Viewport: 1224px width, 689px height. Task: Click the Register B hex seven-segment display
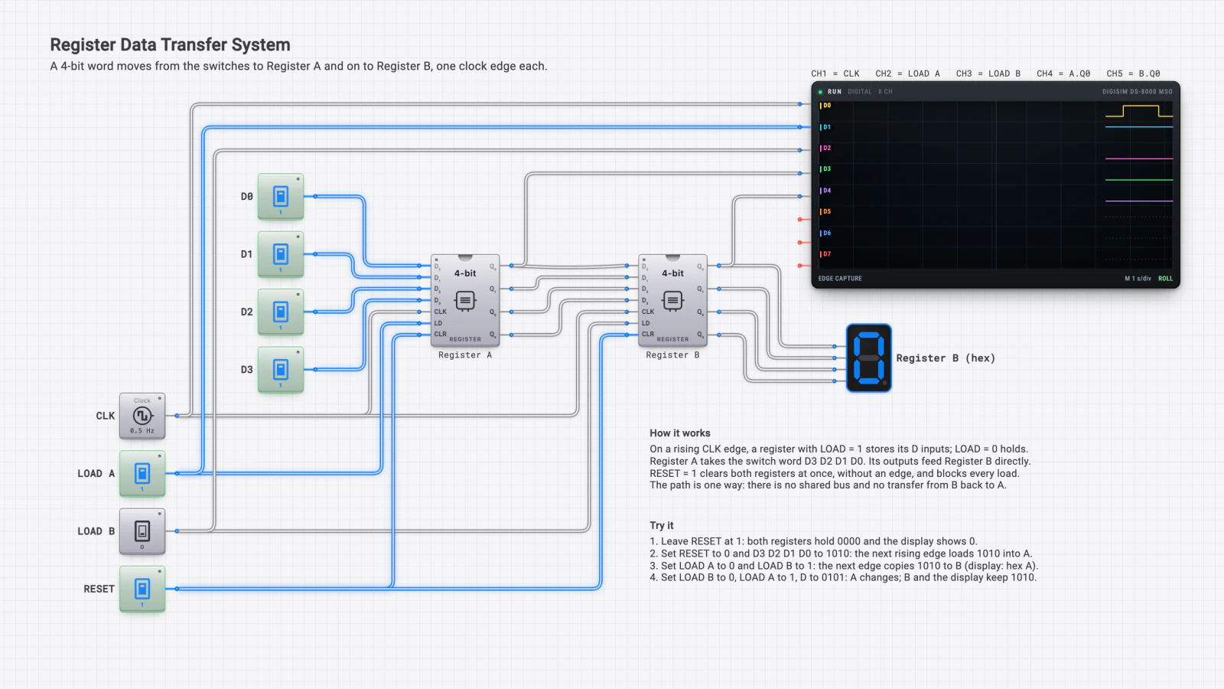click(869, 358)
